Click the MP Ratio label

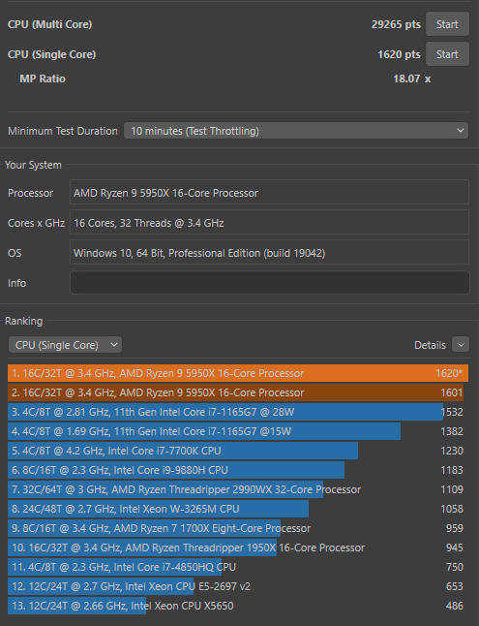click(43, 78)
